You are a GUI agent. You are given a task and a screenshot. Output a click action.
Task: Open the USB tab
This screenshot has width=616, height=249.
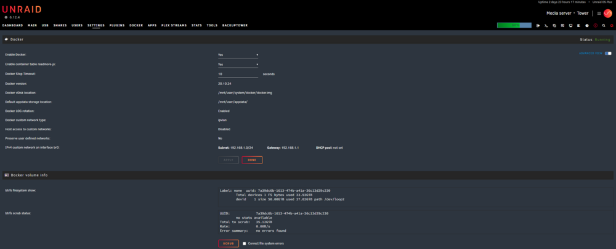pos(45,25)
